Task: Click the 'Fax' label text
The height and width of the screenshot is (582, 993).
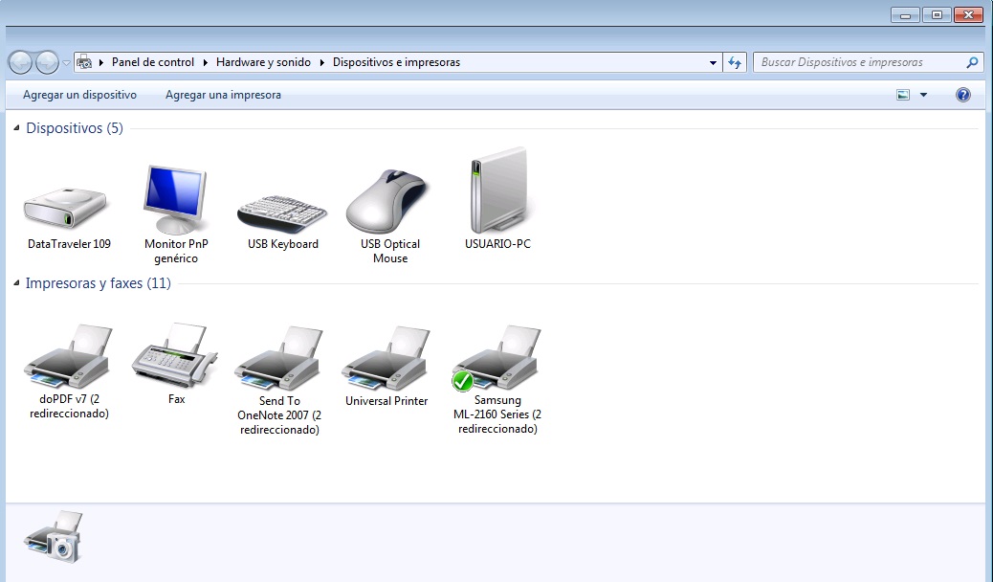Action: (x=176, y=399)
